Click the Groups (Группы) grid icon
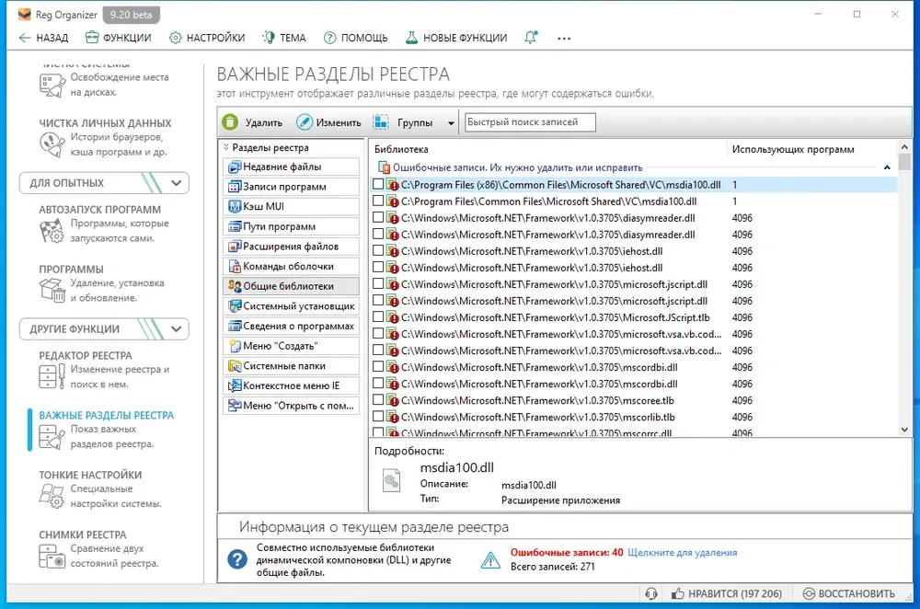This screenshot has height=609, width=920. tap(381, 122)
